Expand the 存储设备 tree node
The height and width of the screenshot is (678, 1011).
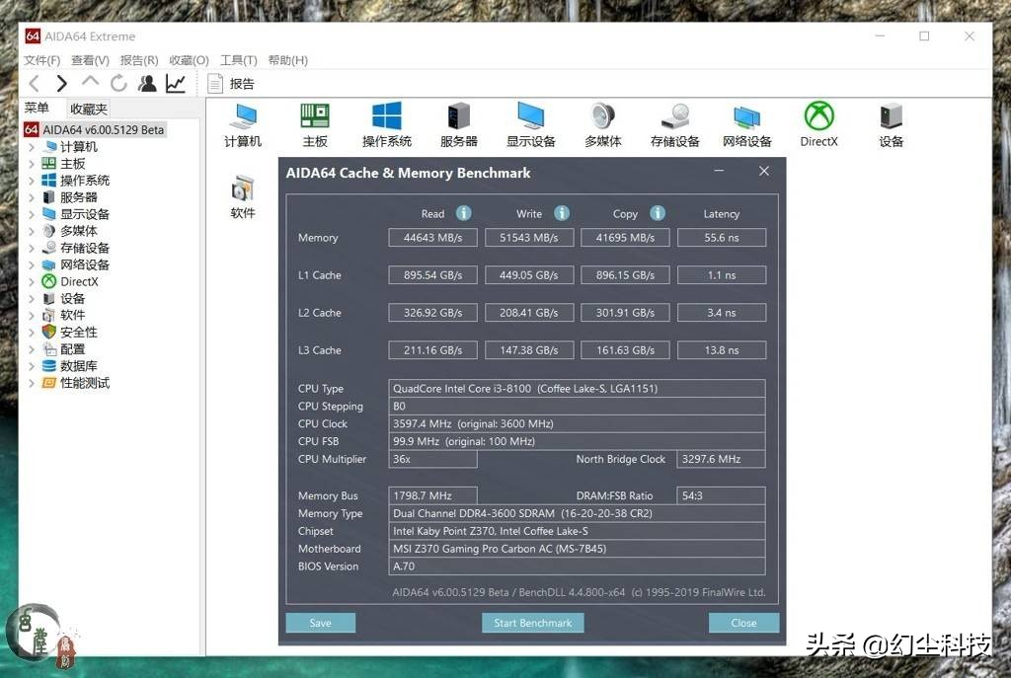tap(32, 248)
